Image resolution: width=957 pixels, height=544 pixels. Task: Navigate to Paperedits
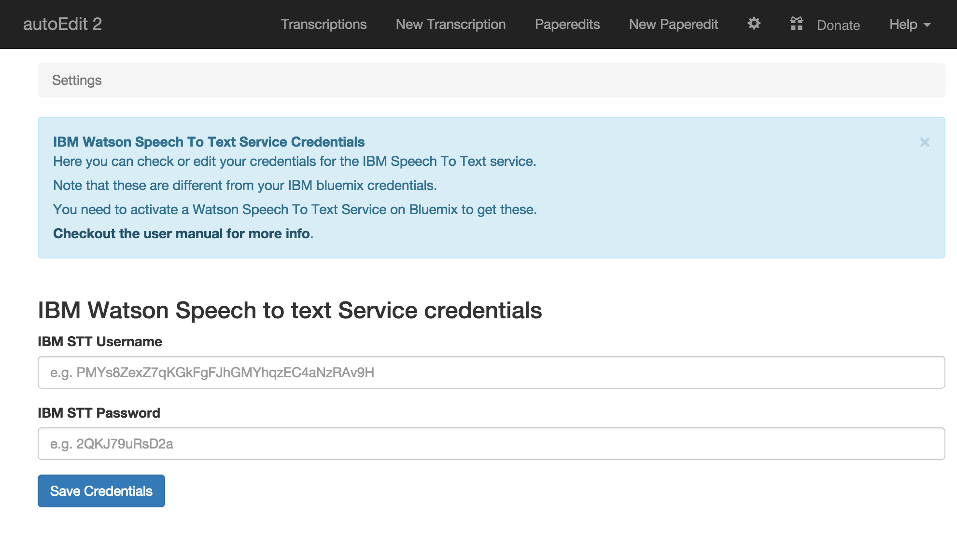(x=567, y=25)
